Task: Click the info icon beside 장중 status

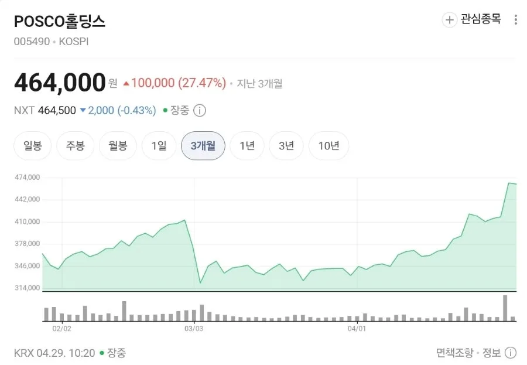Action: 200,110
